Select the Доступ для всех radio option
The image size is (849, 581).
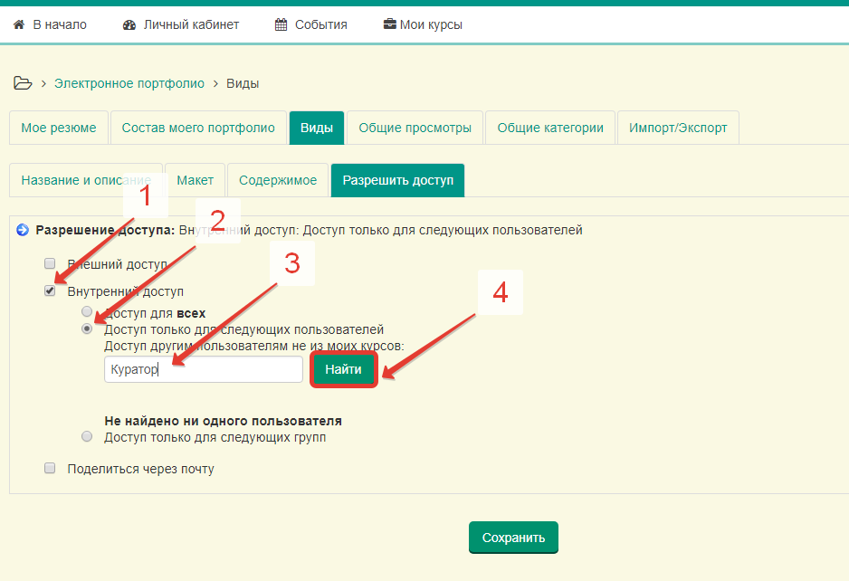tap(87, 312)
